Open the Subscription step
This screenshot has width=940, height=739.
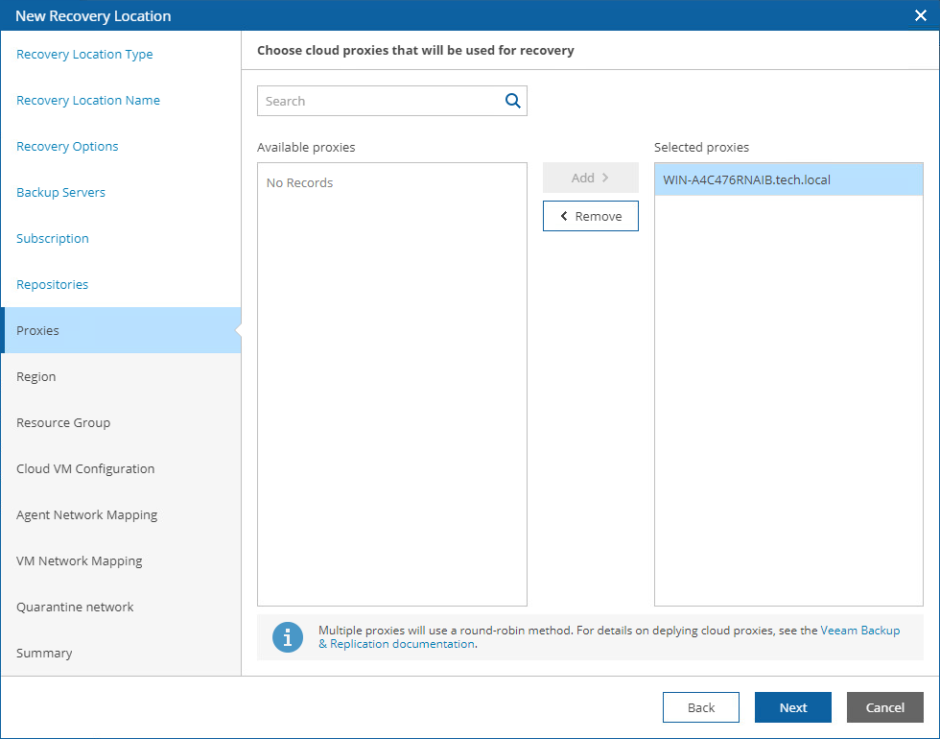tap(53, 239)
